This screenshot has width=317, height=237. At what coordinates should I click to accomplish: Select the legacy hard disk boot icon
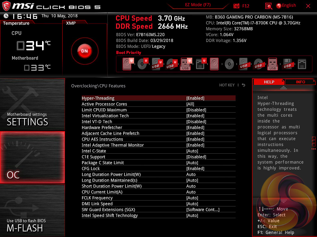click(214, 64)
